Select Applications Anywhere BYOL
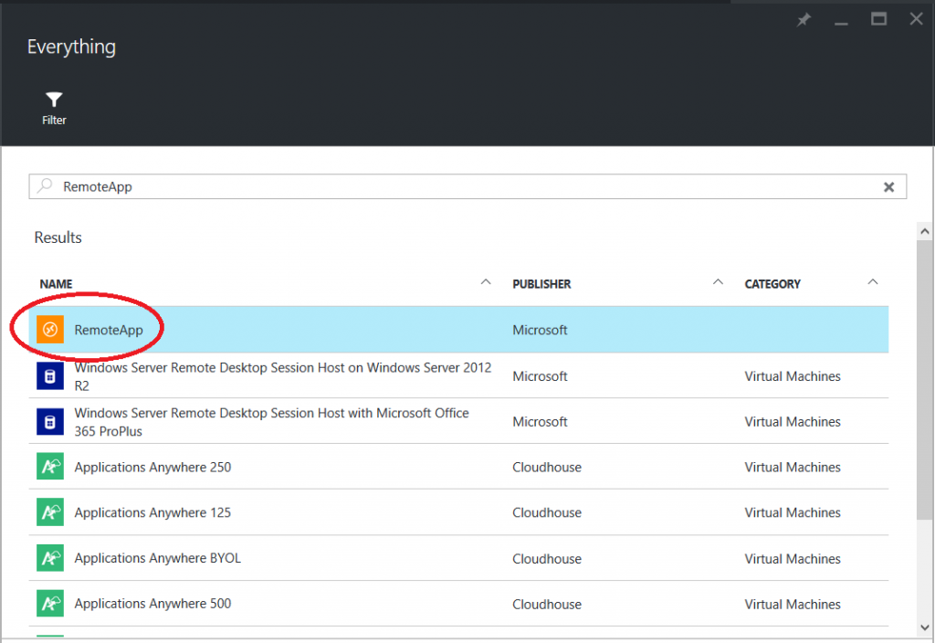The image size is (935, 643). click(157, 558)
